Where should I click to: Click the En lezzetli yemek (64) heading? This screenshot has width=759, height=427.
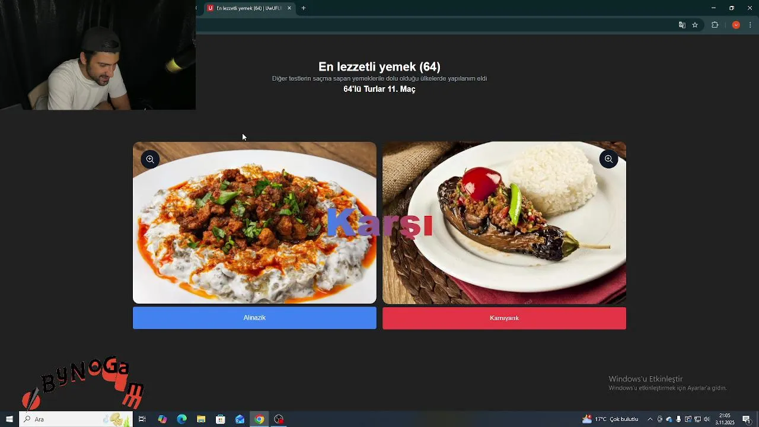[379, 66]
